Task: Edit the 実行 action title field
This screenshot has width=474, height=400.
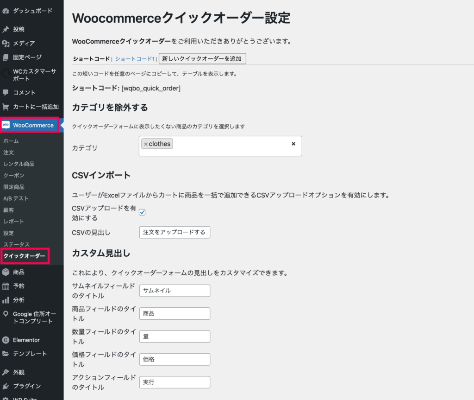Action: click(175, 382)
